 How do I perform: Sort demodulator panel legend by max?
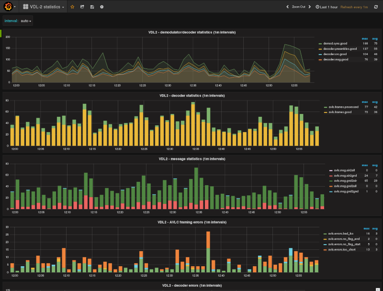tap(365, 39)
